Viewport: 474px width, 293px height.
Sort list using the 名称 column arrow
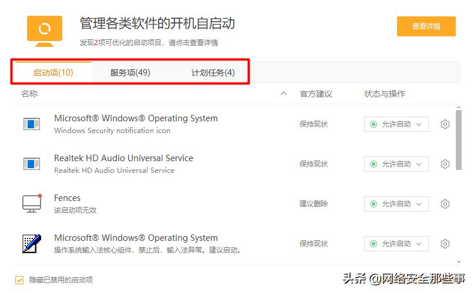(284, 94)
